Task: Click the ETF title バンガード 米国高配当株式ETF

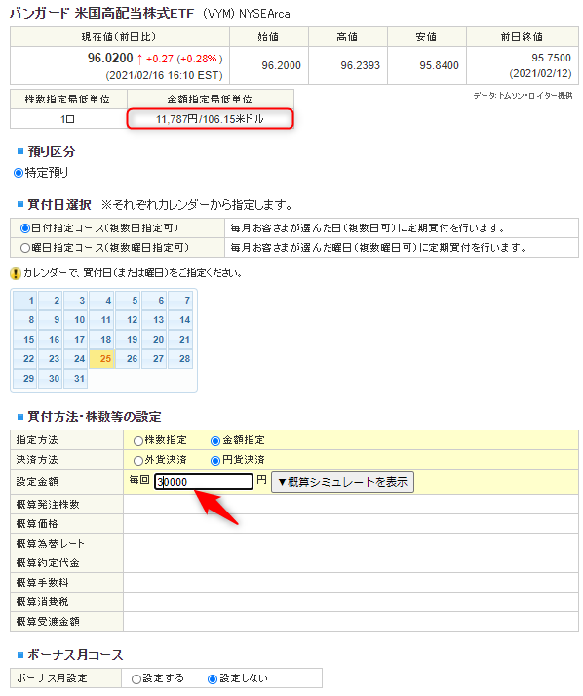Action: 101,14
